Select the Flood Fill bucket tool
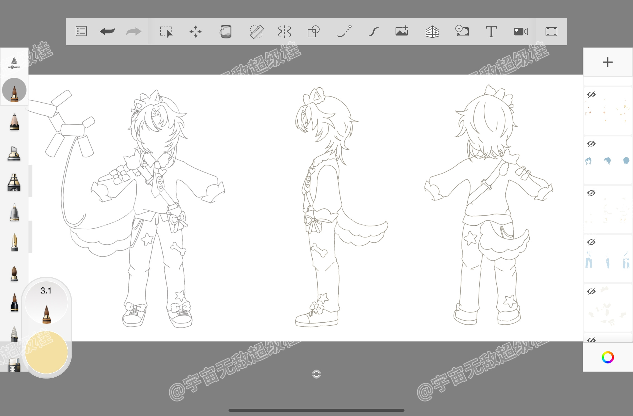 (x=225, y=31)
